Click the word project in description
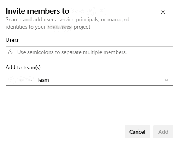The image size is (179, 141). click(82, 27)
